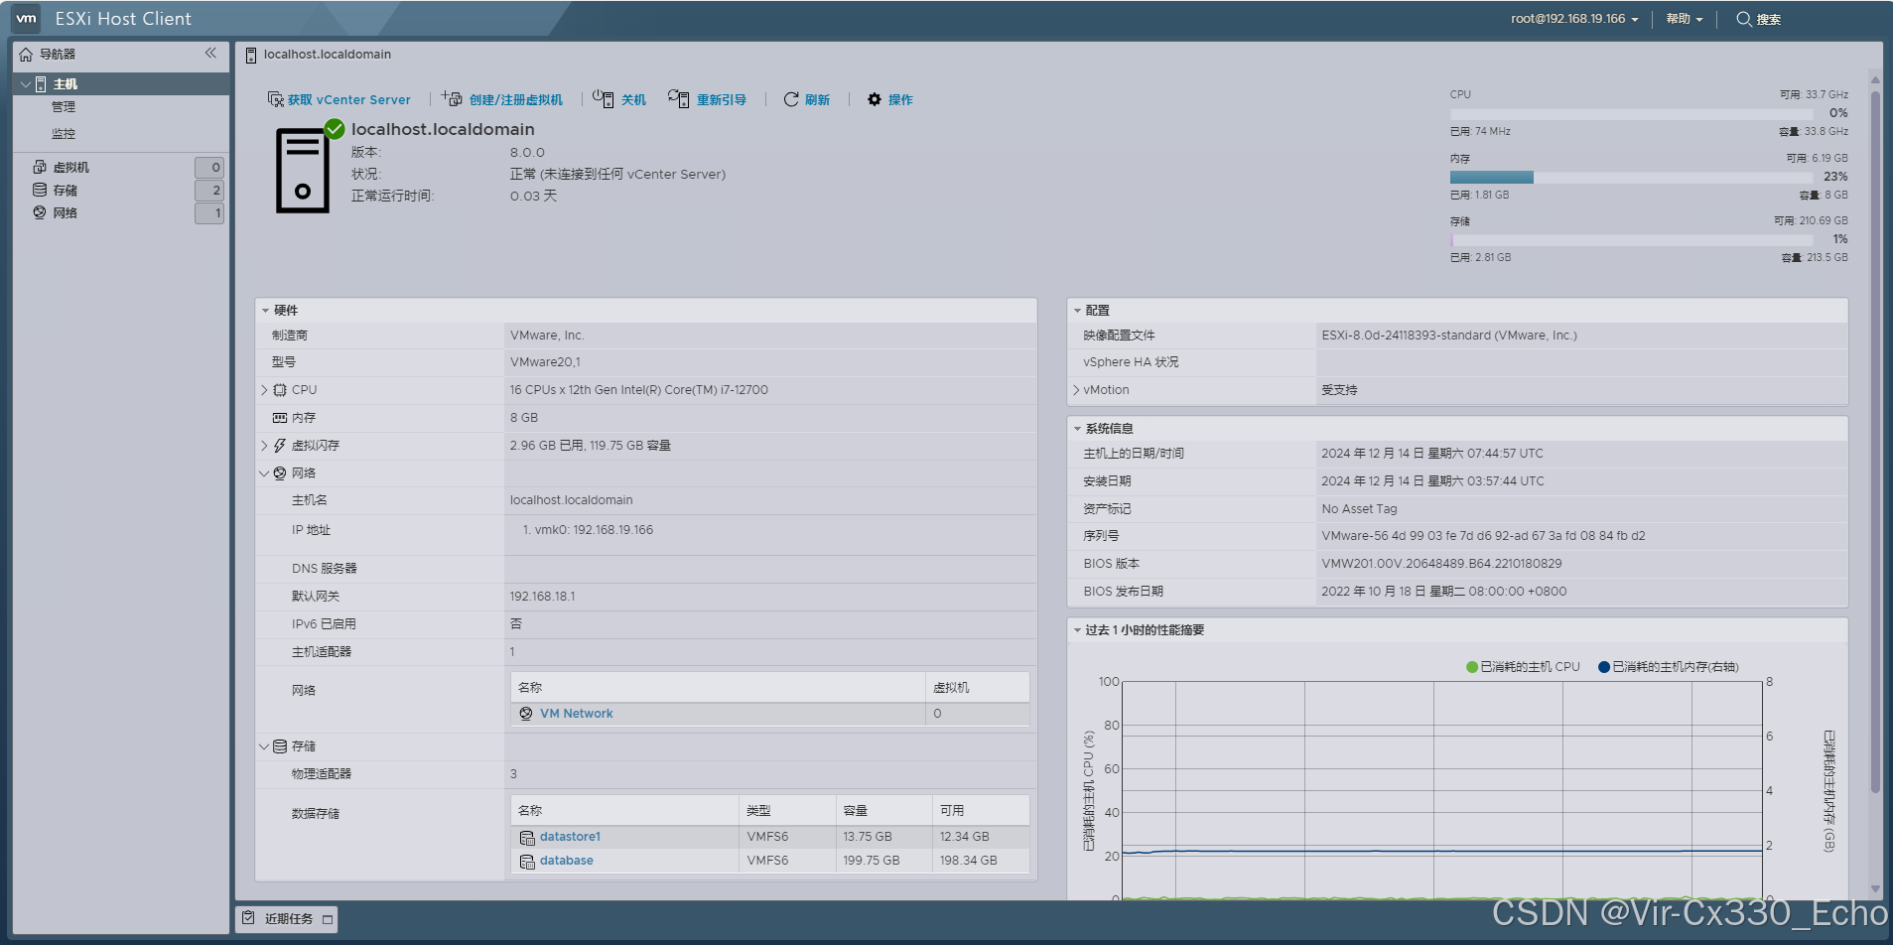Click the 虚拟机 sidebar icon

click(40, 167)
